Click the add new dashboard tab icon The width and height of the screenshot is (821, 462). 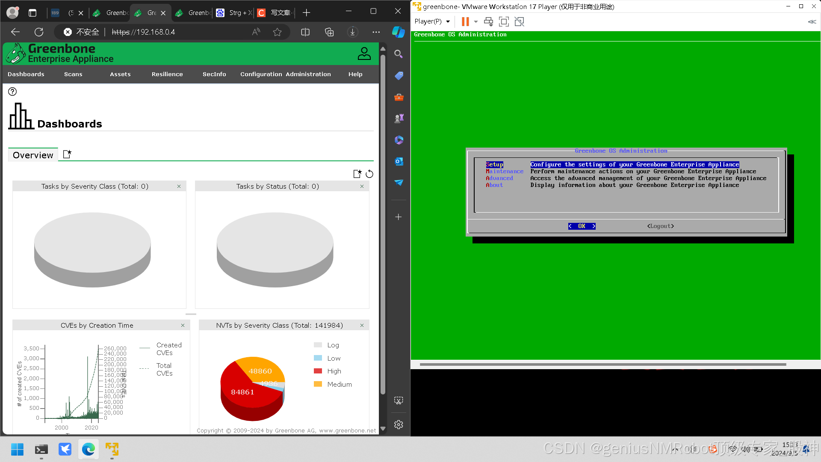click(x=67, y=154)
